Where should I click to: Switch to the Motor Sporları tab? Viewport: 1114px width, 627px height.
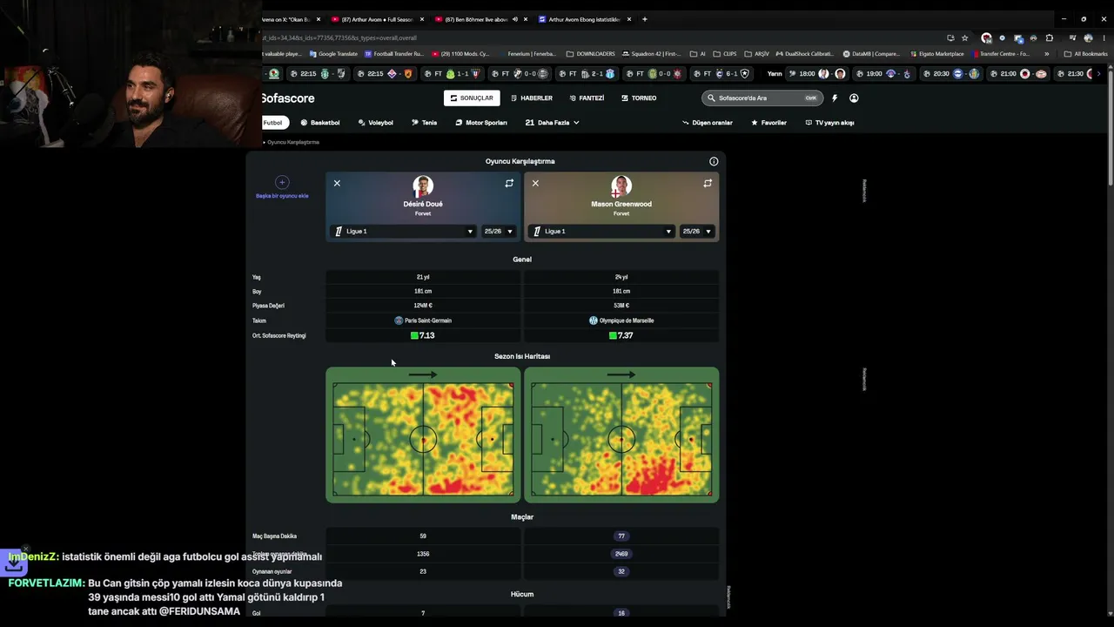click(481, 123)
